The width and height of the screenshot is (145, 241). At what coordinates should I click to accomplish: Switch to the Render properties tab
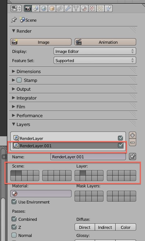[28, 8]
